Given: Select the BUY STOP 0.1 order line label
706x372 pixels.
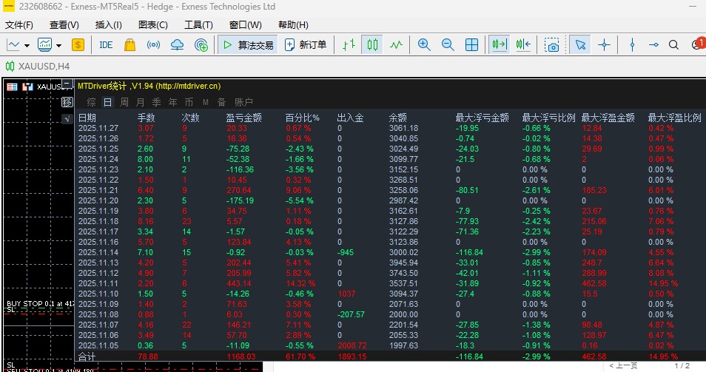Looking at the screenshot, I should click(x=40, y=304).
